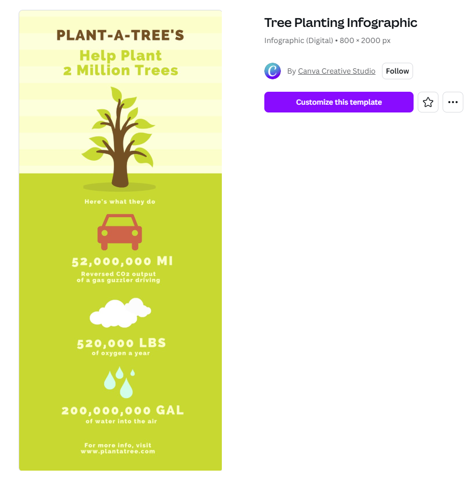Click the 520,000 LBS statistic
The height and width of the screenshot is (481, 468).
pos(121,343)
